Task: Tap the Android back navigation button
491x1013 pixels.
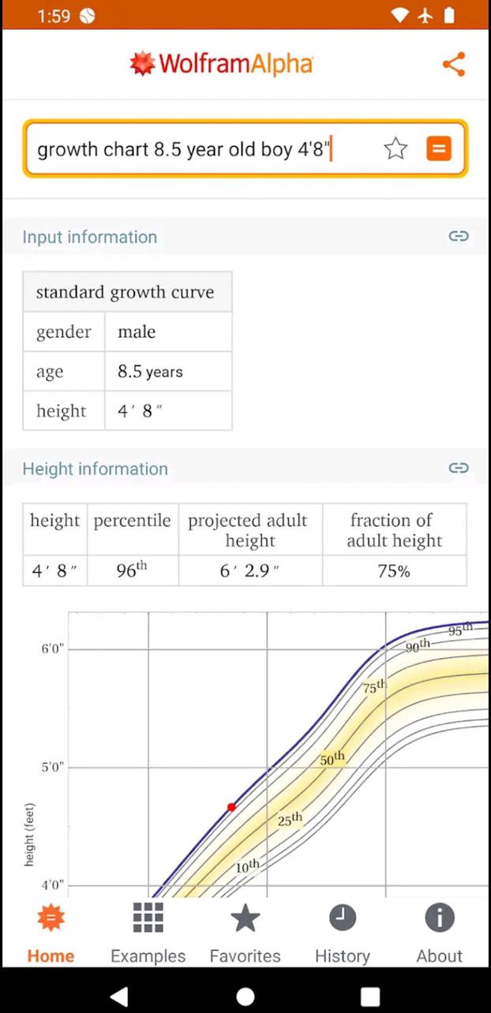Action: 119,996
